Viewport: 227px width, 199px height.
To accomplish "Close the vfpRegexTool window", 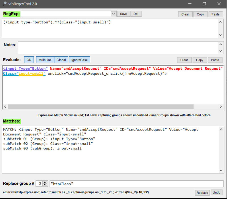I will 219,4.
